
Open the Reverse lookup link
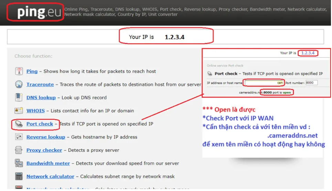(46, 137)
